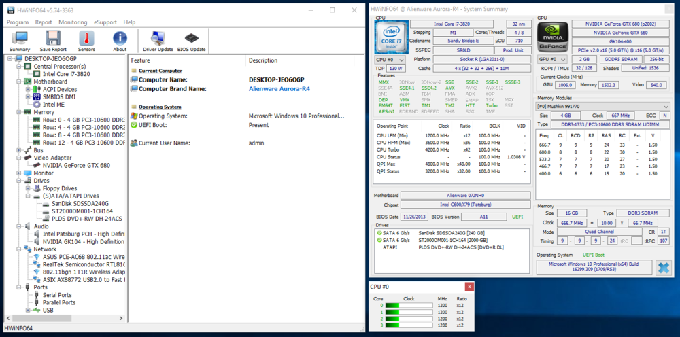Image resolution: width=680 pixels, height=337 pixels.
Task: Click the About info icon
Action: tap(120, 41)
